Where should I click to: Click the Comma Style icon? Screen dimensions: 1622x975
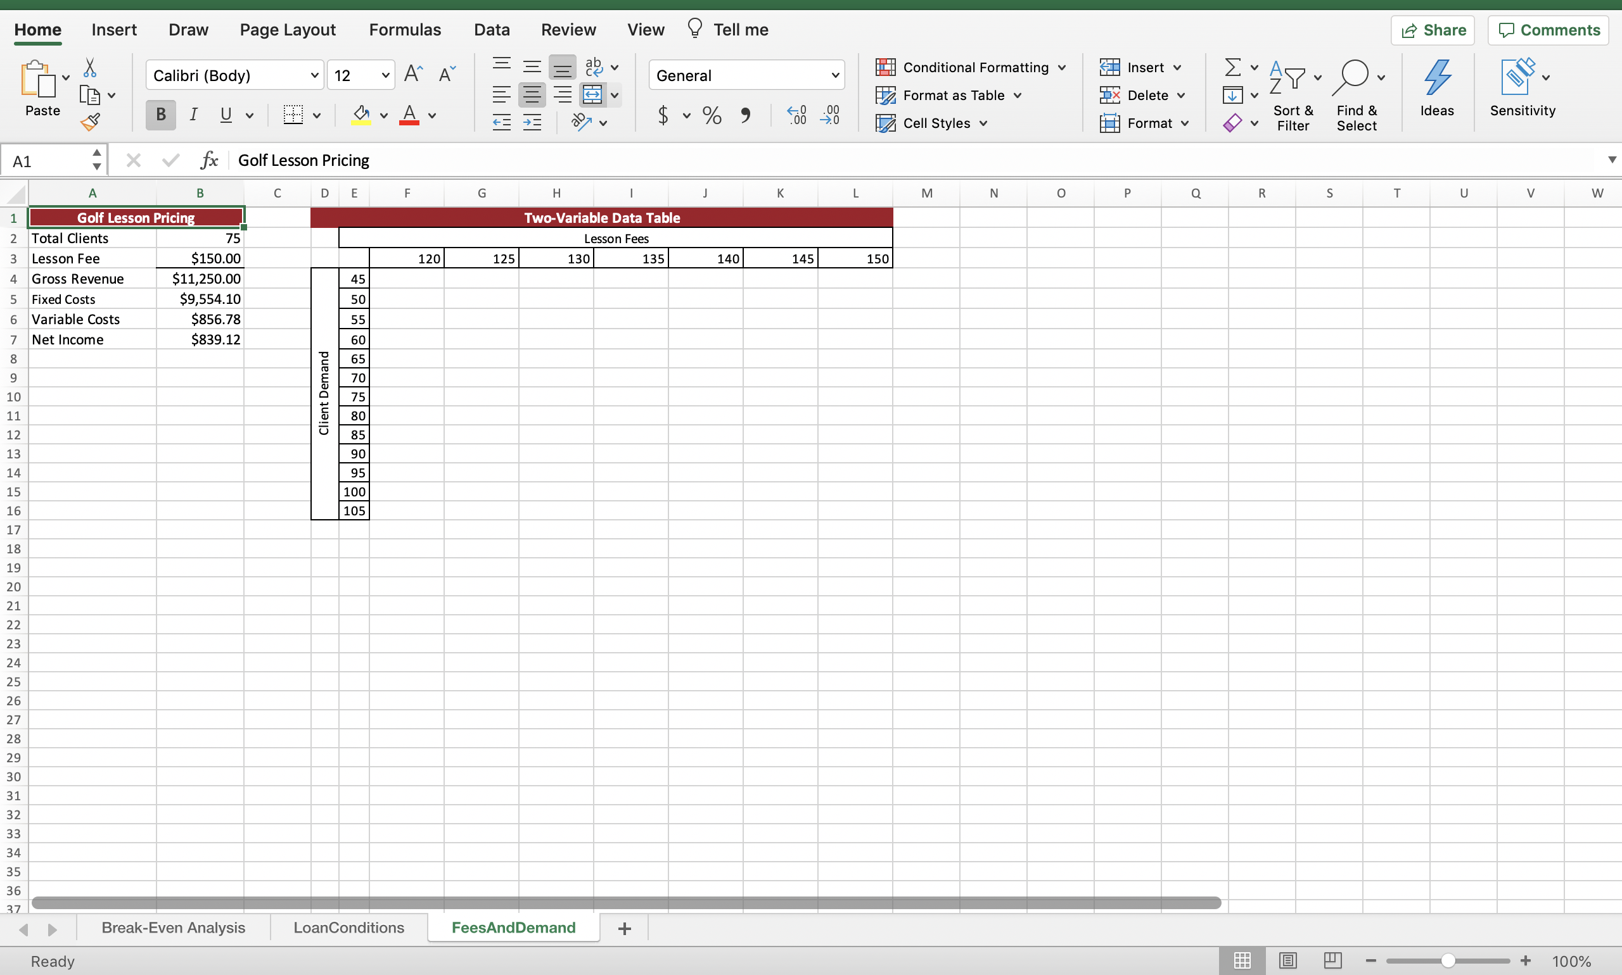tap(745, 116)
